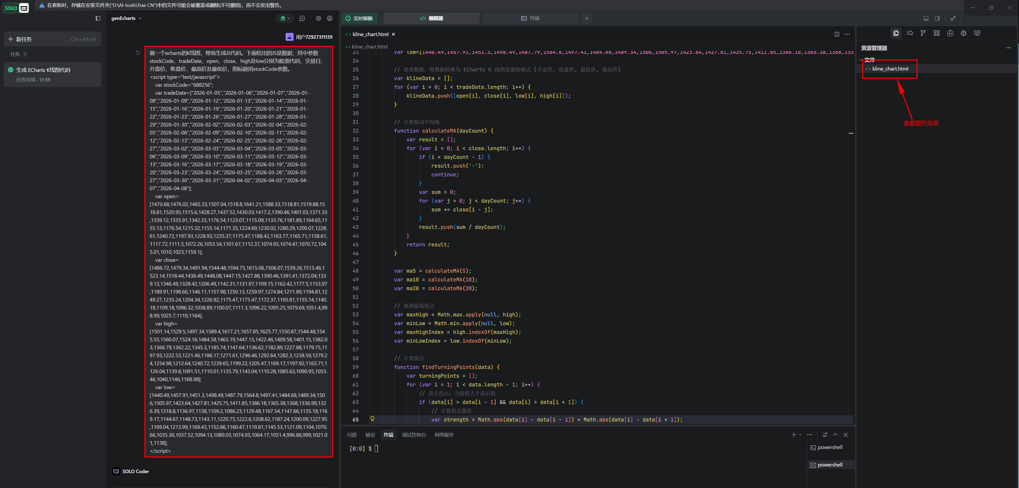Select the second powershell terminal
Viewport: 1019px width, 488px height.
coord(830,465)
